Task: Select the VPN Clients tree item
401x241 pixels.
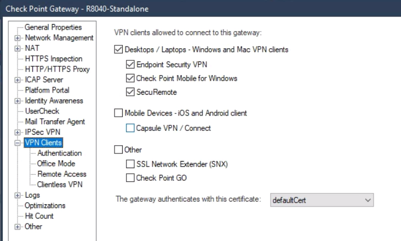Action: pos(43,142)
